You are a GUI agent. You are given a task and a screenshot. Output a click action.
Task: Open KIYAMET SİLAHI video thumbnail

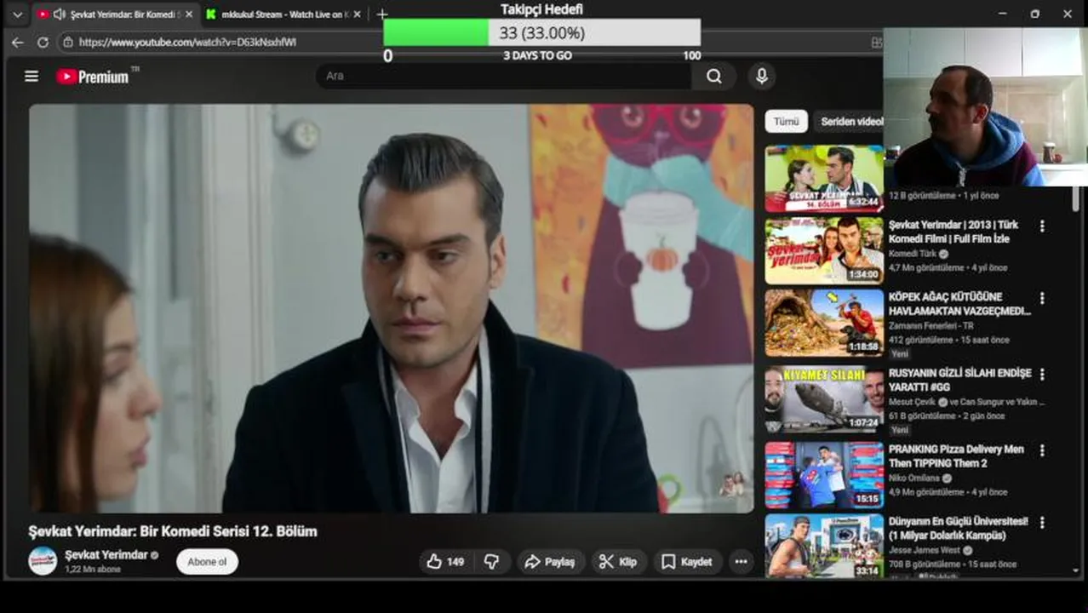point(824,400)
